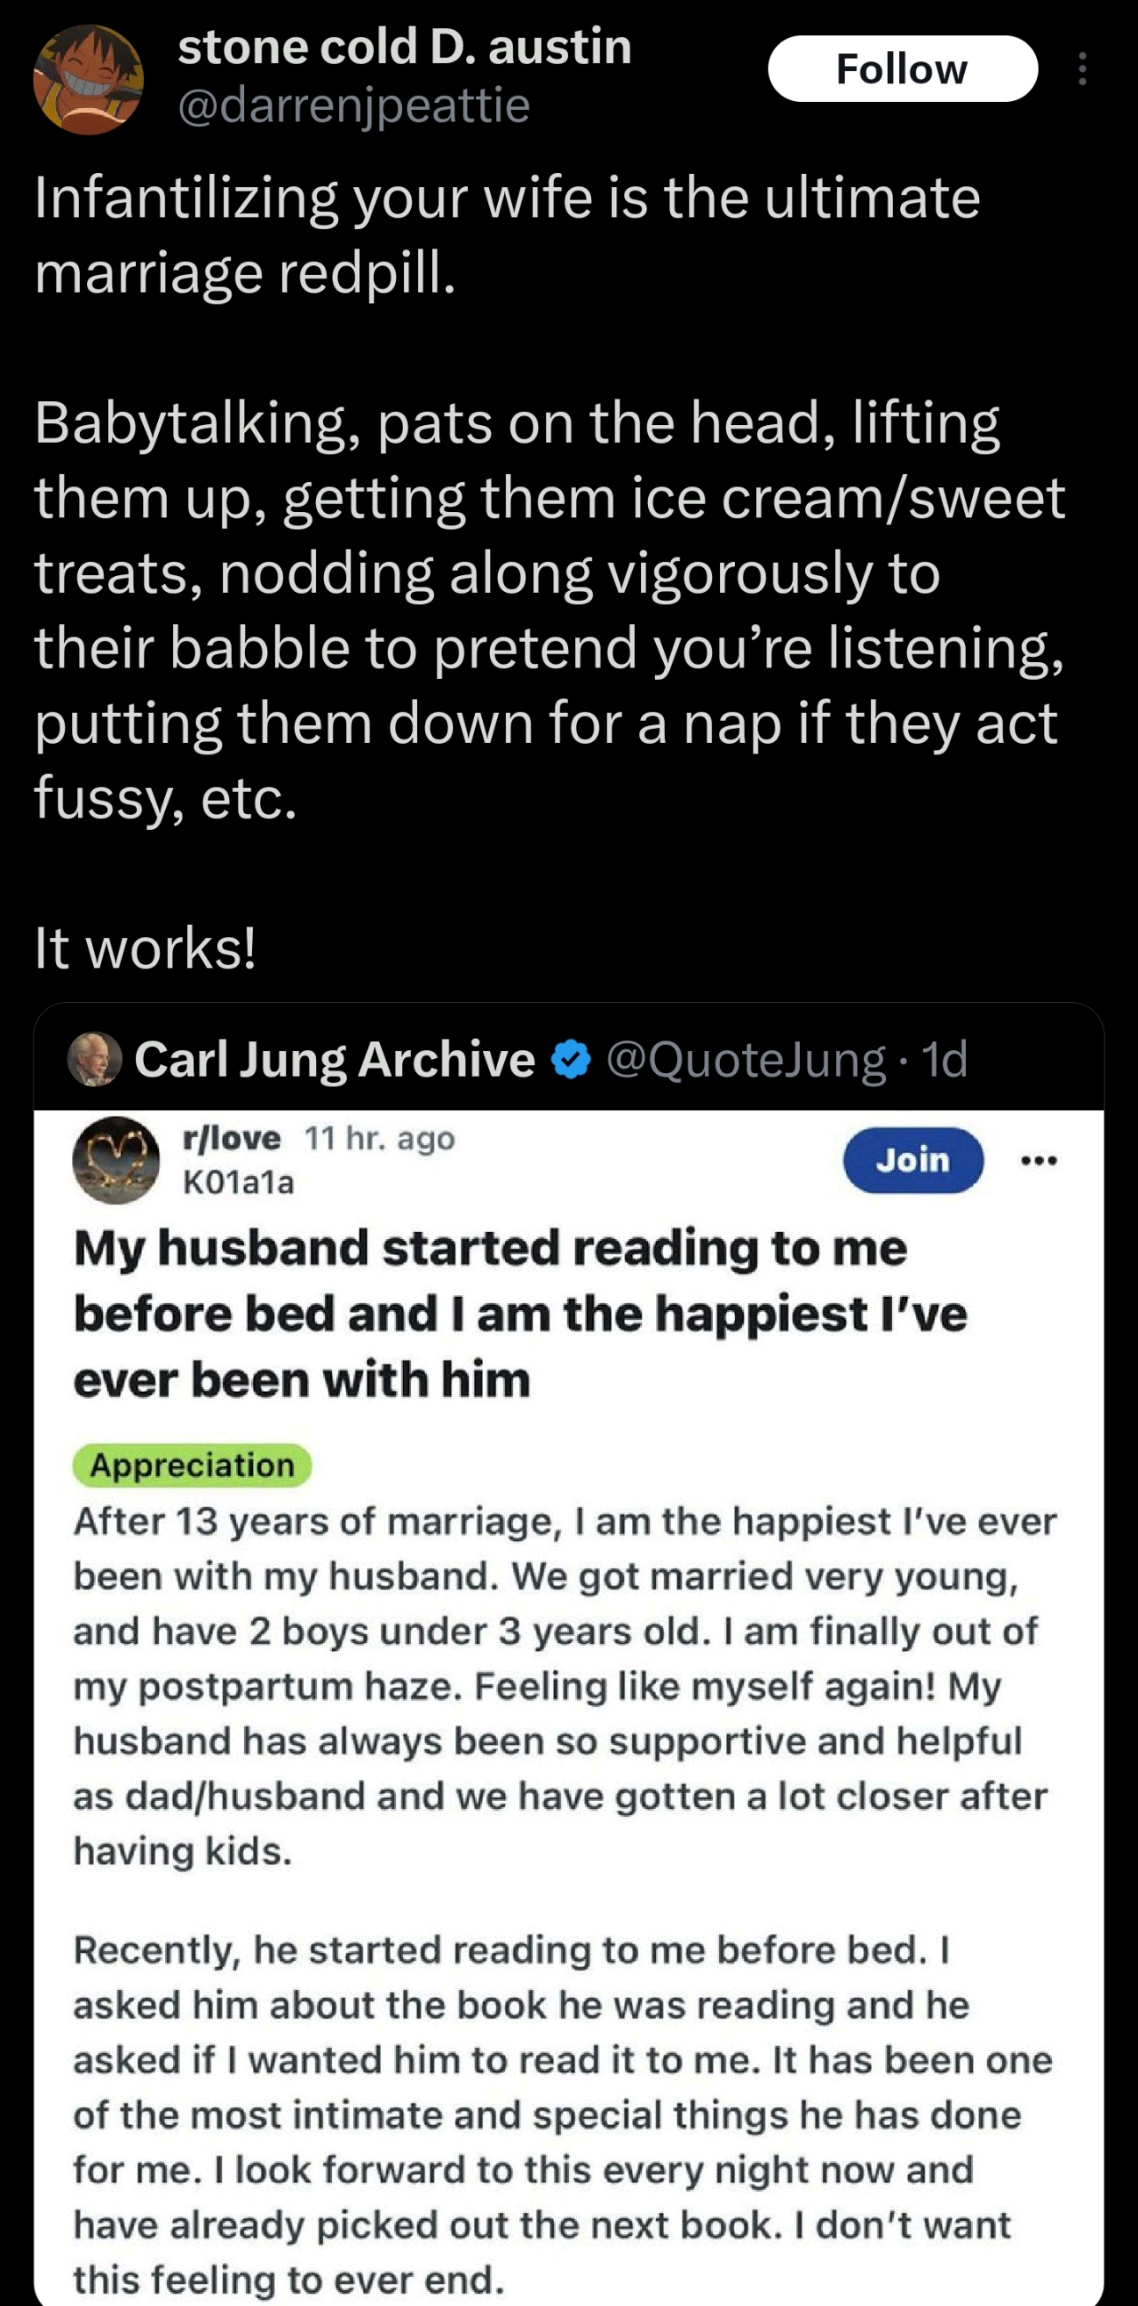Click the 1d timestamp on quoted tweet
Viewport: 1138px width, 2306px height.
pos(945,1059)
